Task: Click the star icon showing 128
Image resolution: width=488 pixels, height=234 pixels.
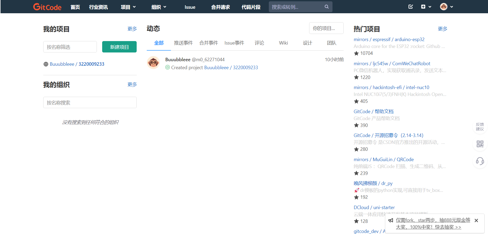Action: tap(356, 221)
